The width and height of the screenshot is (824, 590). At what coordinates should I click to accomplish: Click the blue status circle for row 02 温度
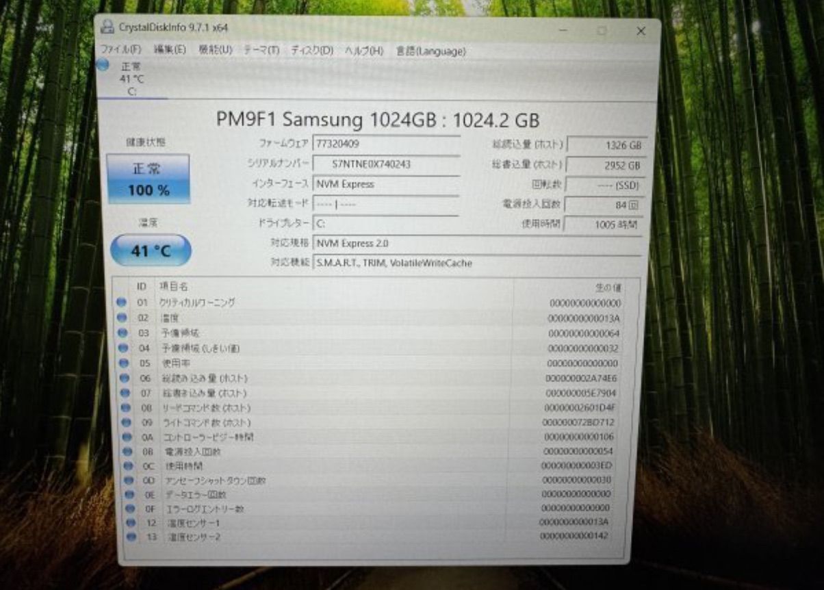pyautogui.click(x=123, y=318)
